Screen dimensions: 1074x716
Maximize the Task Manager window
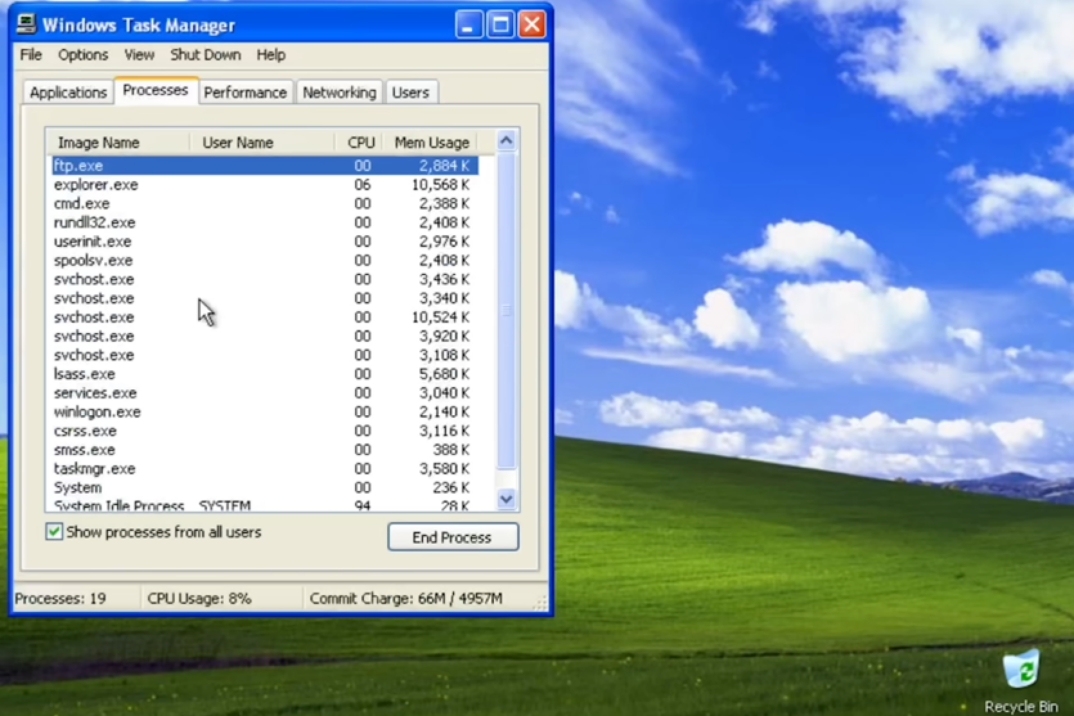[500, 25]
